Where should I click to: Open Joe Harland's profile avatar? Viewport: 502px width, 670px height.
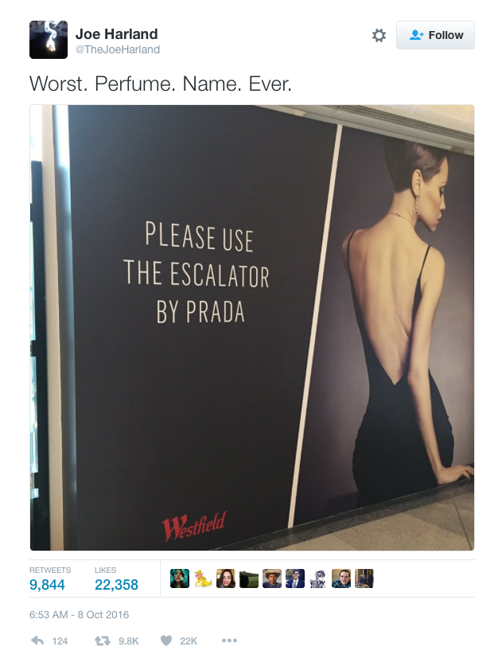click(x=49, y=40)
